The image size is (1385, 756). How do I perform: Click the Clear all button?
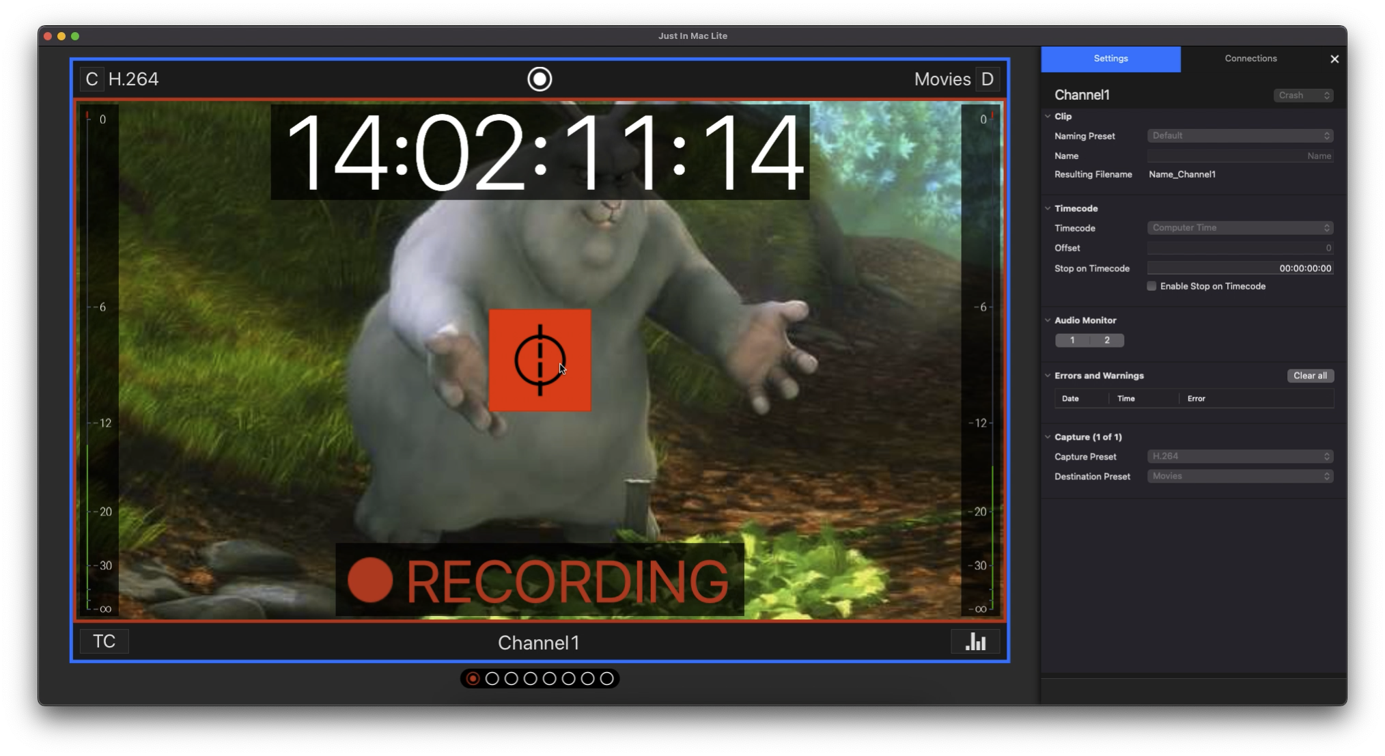tap(1310, 376)
